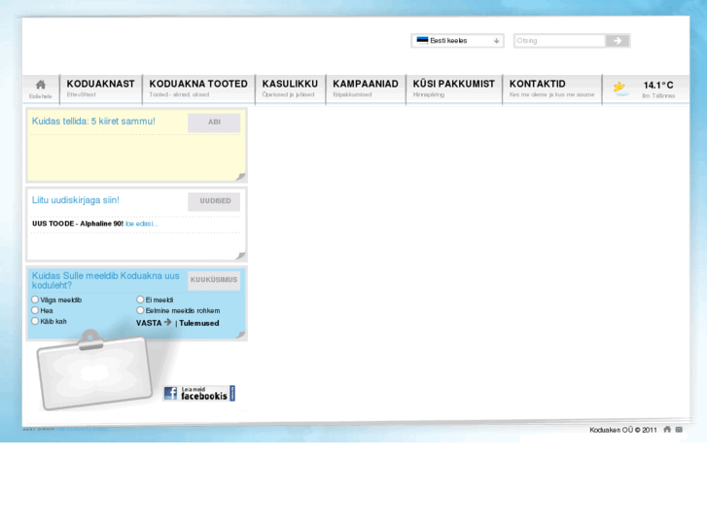Click the 'loe edasi...' link
707x530 pixels.
click(x=141, y=224)
